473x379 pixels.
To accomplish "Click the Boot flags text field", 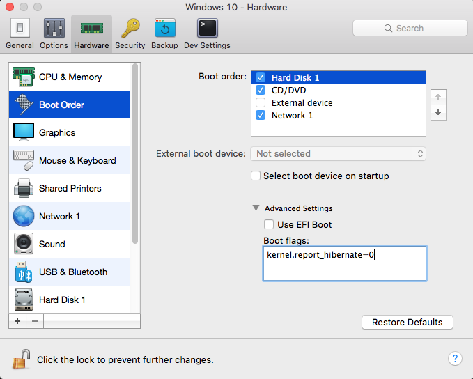I will coord(344,263).
